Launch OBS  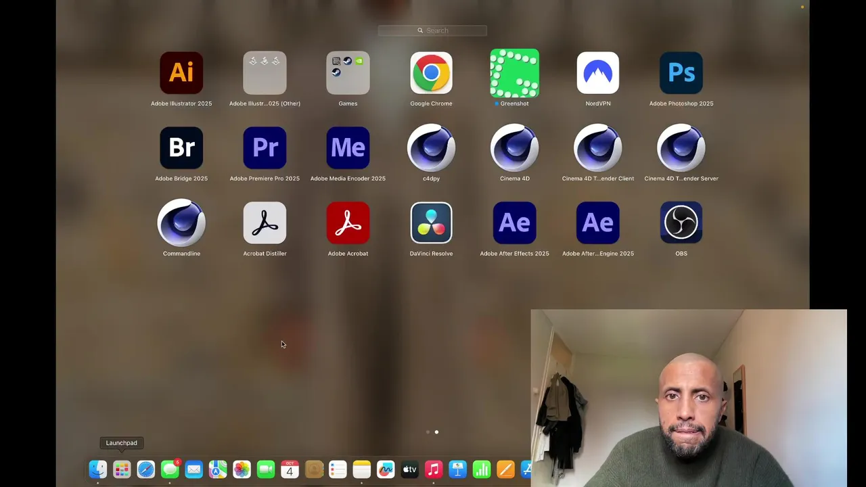[681, 223]
